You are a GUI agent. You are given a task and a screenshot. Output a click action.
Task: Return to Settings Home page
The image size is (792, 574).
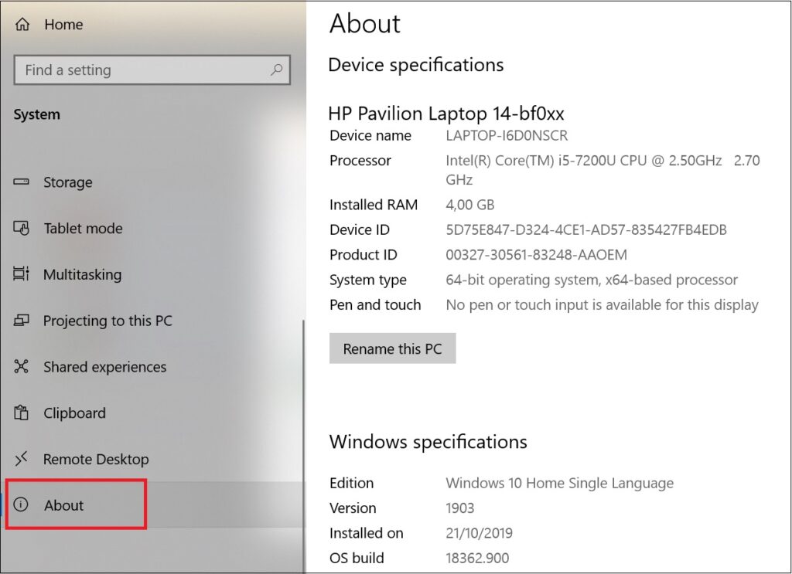click(x=62, y=24)
